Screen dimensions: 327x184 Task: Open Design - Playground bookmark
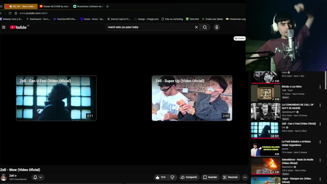tap(146, 19)
